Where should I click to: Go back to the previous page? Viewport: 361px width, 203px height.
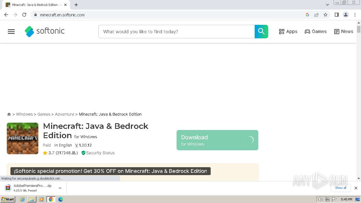point(6,15)
